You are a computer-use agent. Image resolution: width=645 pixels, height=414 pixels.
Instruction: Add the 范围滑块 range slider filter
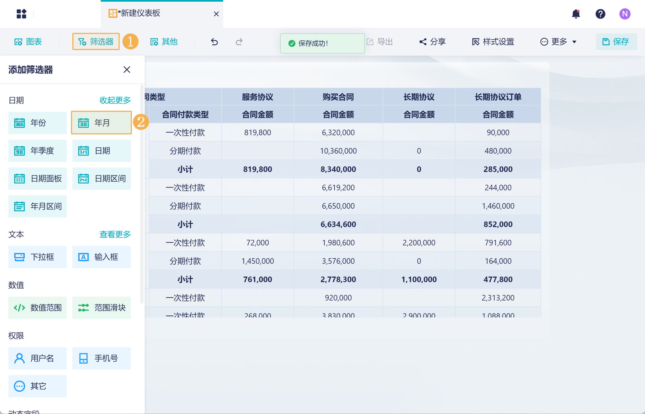click(x=102, y=307)
